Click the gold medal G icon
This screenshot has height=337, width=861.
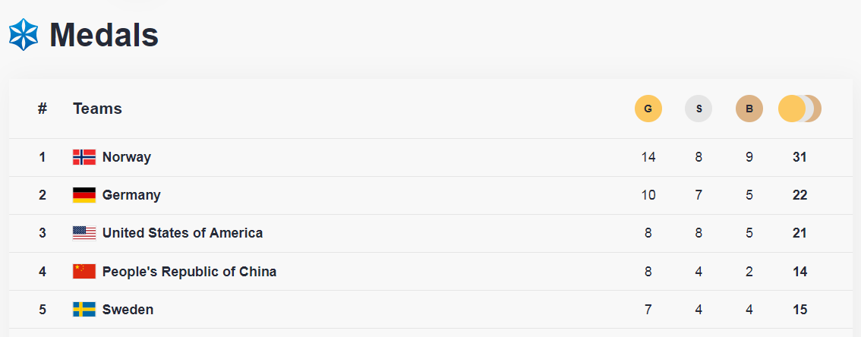click(x=648, y=109)
